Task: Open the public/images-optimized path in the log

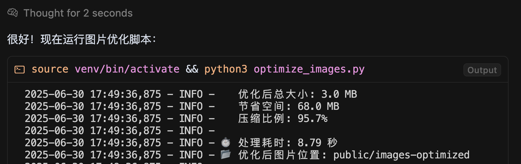Action: click(x=401, y=155)
